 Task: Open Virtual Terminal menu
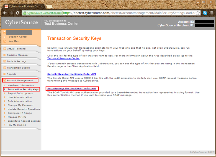pyautogui.click(x=16, y=49)
